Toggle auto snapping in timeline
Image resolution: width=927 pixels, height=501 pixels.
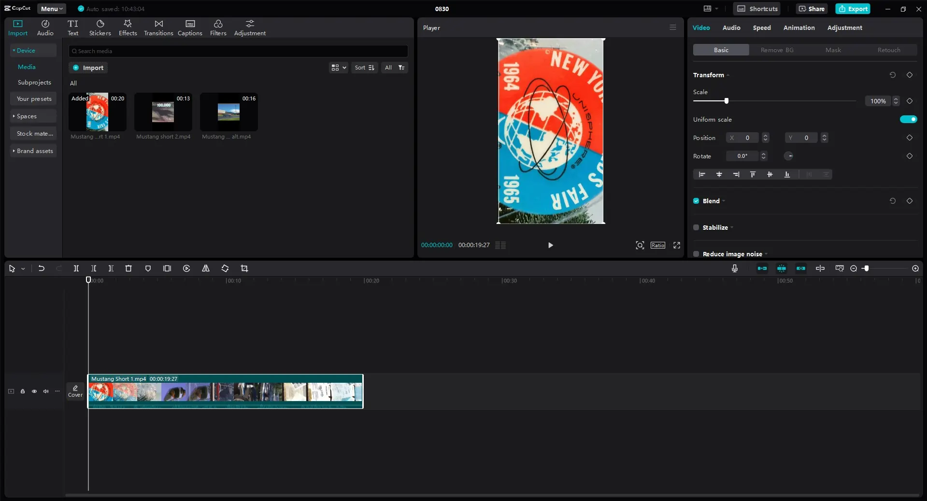[x=782, y=268]
